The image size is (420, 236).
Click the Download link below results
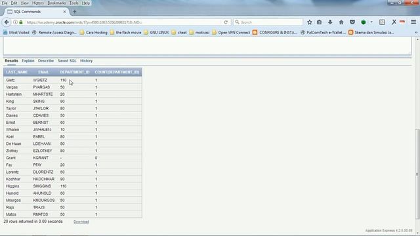point(81,222)
